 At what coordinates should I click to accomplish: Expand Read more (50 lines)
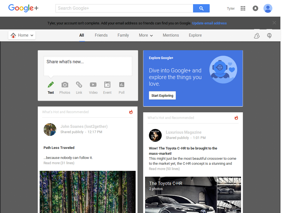point(164,169)
